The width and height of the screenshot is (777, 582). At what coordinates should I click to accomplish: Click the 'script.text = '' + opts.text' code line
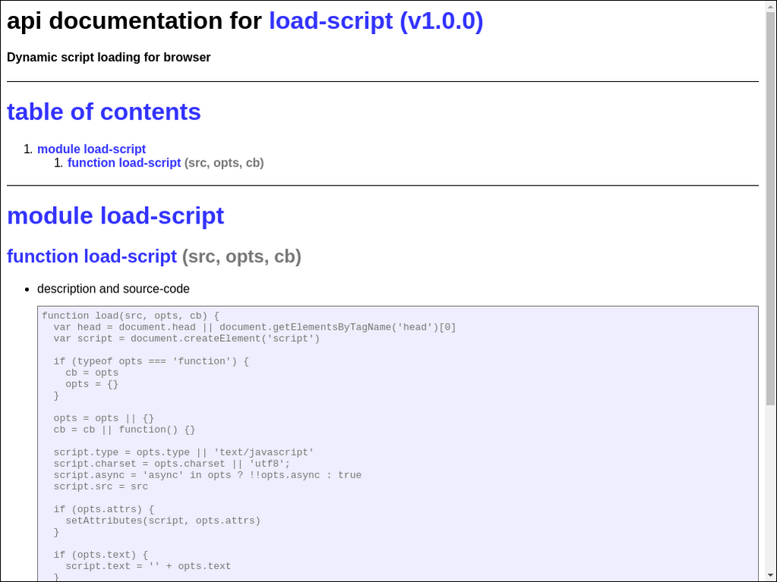pyautogui.click(x=148, y=566)
